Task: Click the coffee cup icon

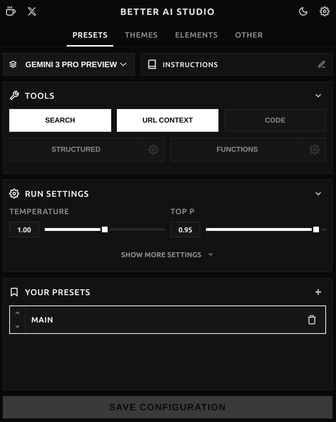Action: pyautogui.click(x=11, y=11)
